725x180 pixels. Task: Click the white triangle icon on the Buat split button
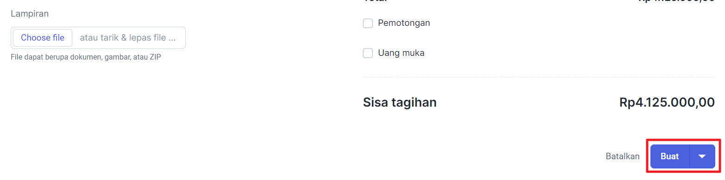702,156
